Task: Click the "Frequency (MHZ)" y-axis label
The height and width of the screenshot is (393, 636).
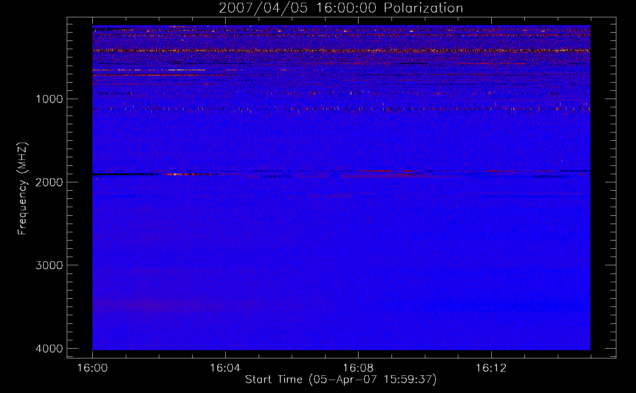Action: 23,189
